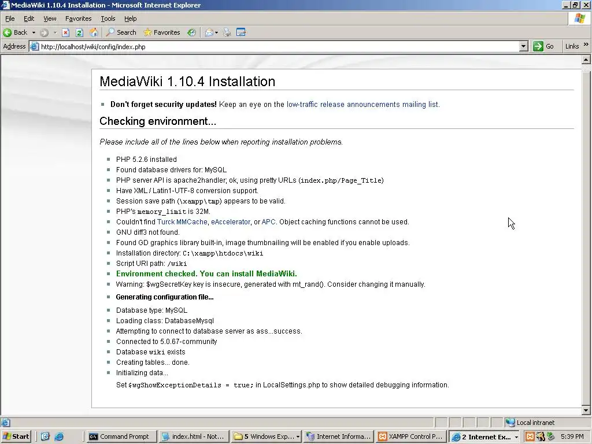Click 'Creating tables... done.' line
592x444 pixels.
click(x=153, y=362)
